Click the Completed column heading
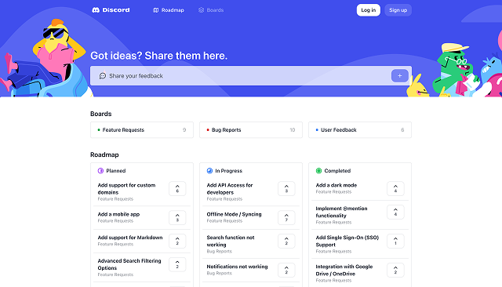This screenshot has width=502, height=287. (337, 171)
